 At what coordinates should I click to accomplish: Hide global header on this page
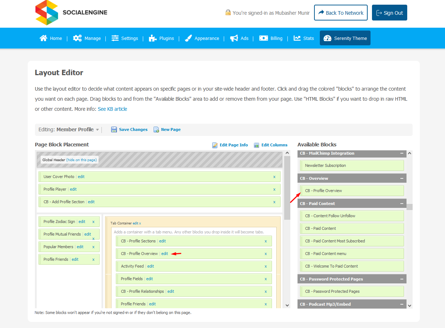click(81, 160)
